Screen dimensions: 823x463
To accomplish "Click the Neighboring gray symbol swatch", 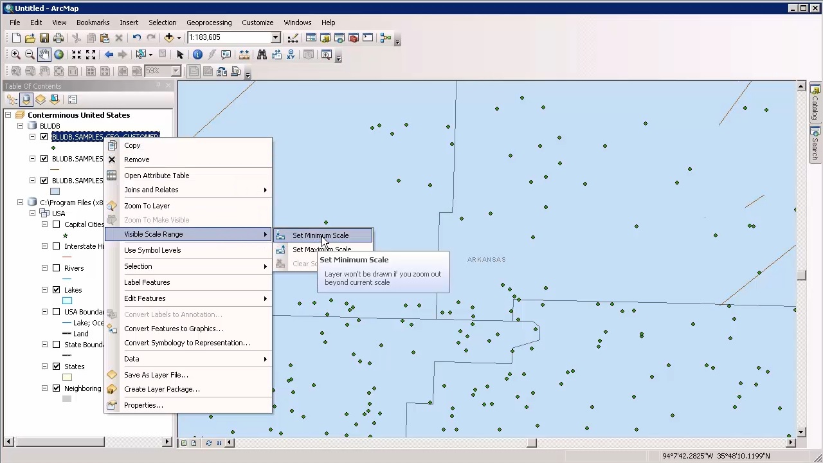I will (x=67, y=399).
